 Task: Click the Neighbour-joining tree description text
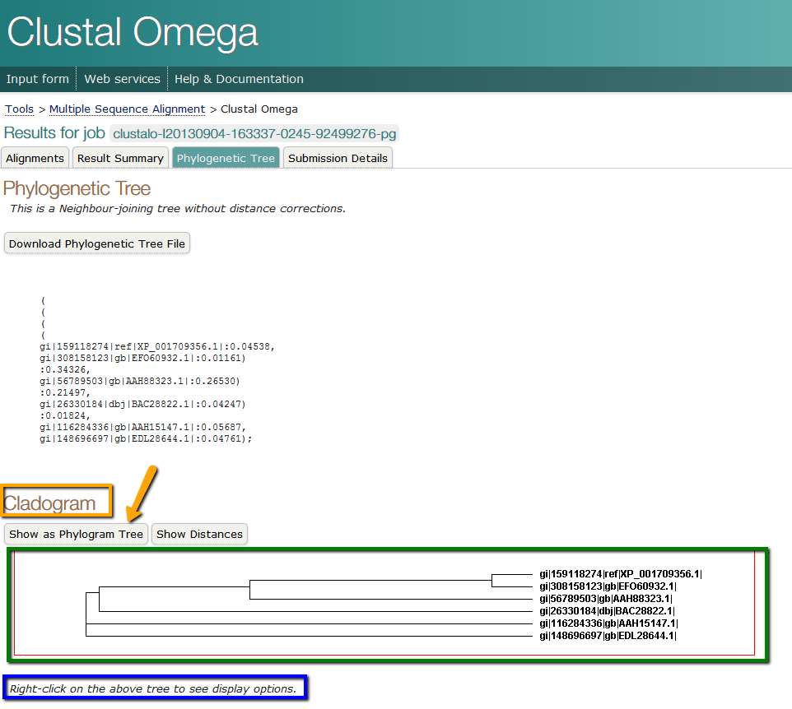click(x=178, y=208)
